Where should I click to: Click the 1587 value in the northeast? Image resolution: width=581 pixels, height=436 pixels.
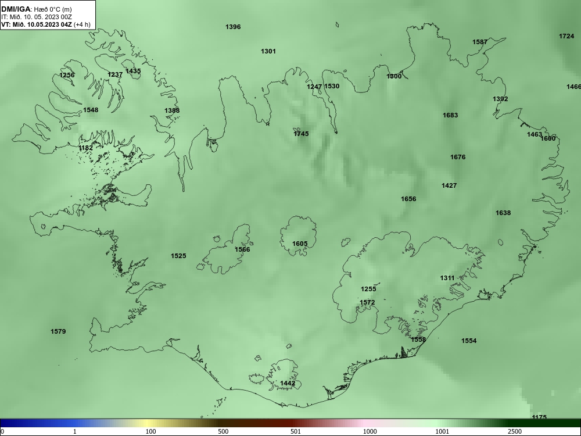point(480,42)
